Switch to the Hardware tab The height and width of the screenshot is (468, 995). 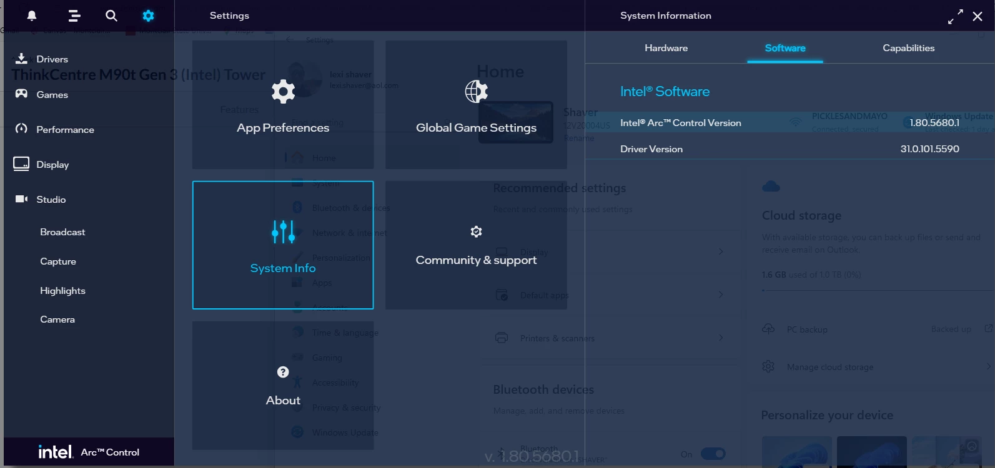click(x=666, y=48)
